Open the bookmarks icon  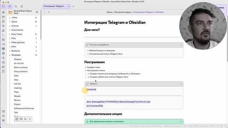pyautogui.click(x=21, y=6)
